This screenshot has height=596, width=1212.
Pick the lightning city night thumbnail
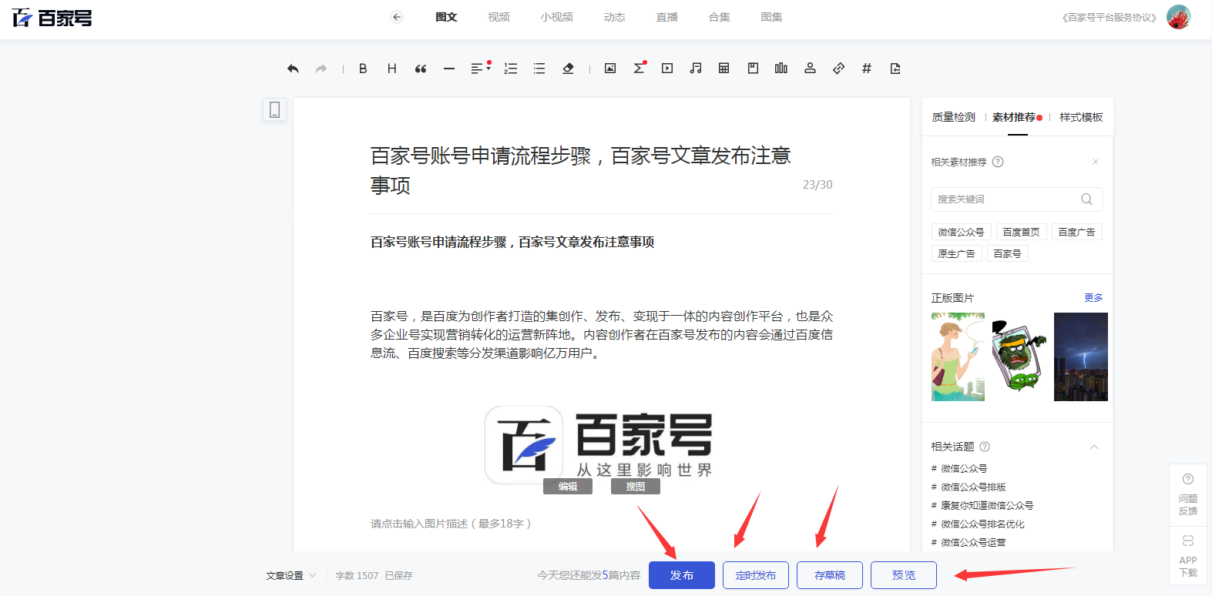1081,357
